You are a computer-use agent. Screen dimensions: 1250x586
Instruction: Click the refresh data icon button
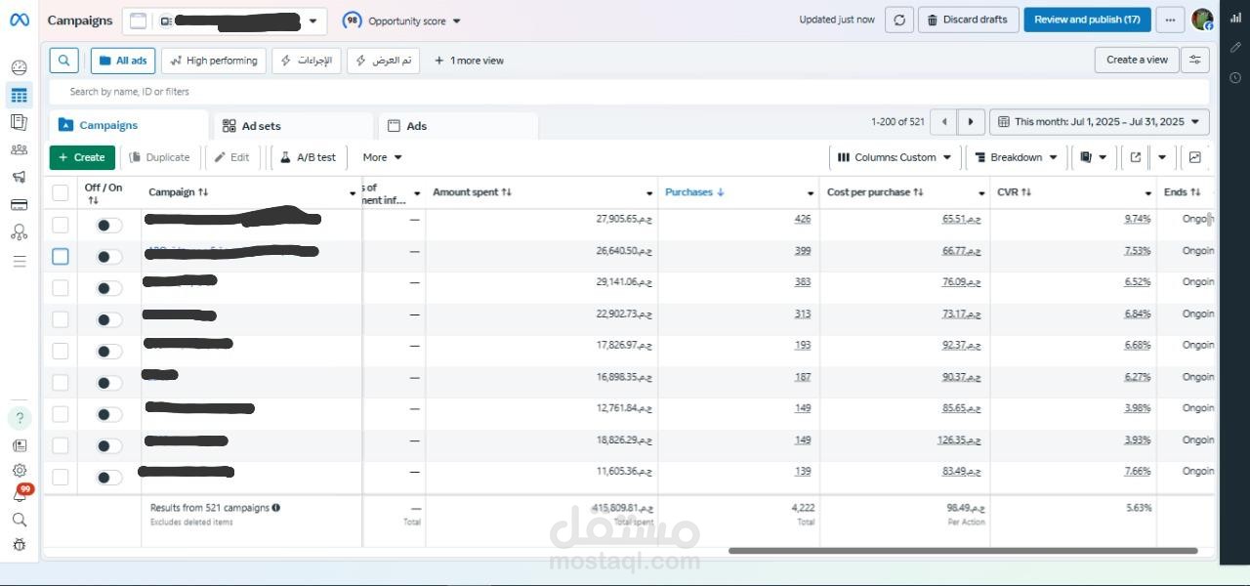tap(899, 20)
